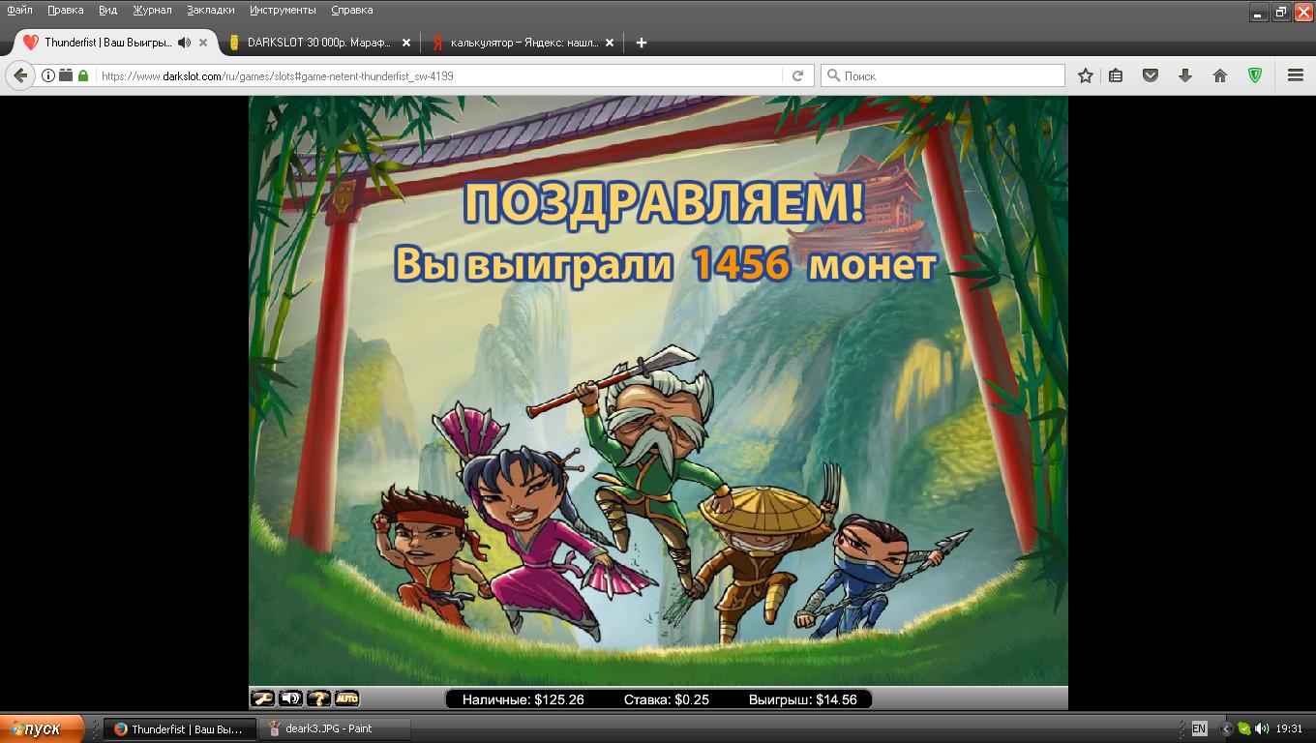Click the ПОЗДРАВЛЯЕМ! banner to continue
The image size is (1316, 743).
tap(664, 204)
